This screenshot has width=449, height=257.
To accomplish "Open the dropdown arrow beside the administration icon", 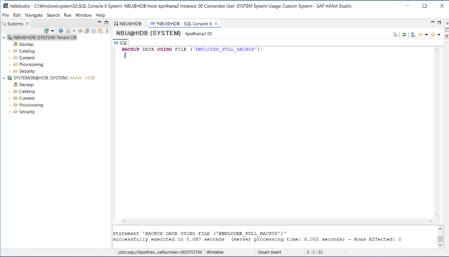I will [74, 31].
